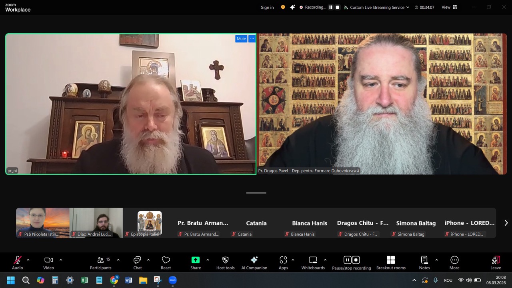Open the Notes tool
This screenshot has width=512, height=288.
click(x=424, y=262)
